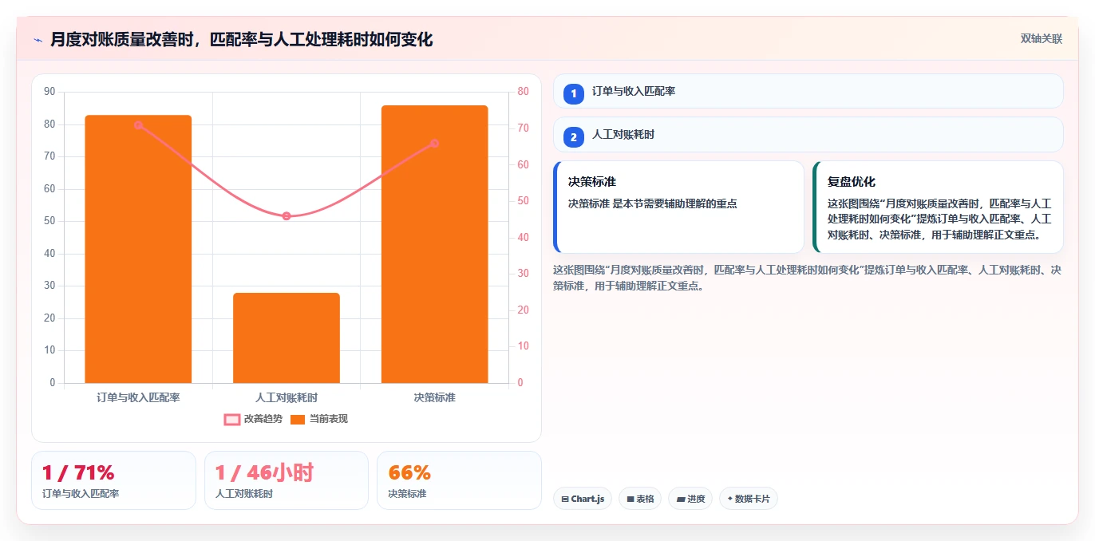
Task: Click the x-axis label 决策标准
Action: [434, 397]
